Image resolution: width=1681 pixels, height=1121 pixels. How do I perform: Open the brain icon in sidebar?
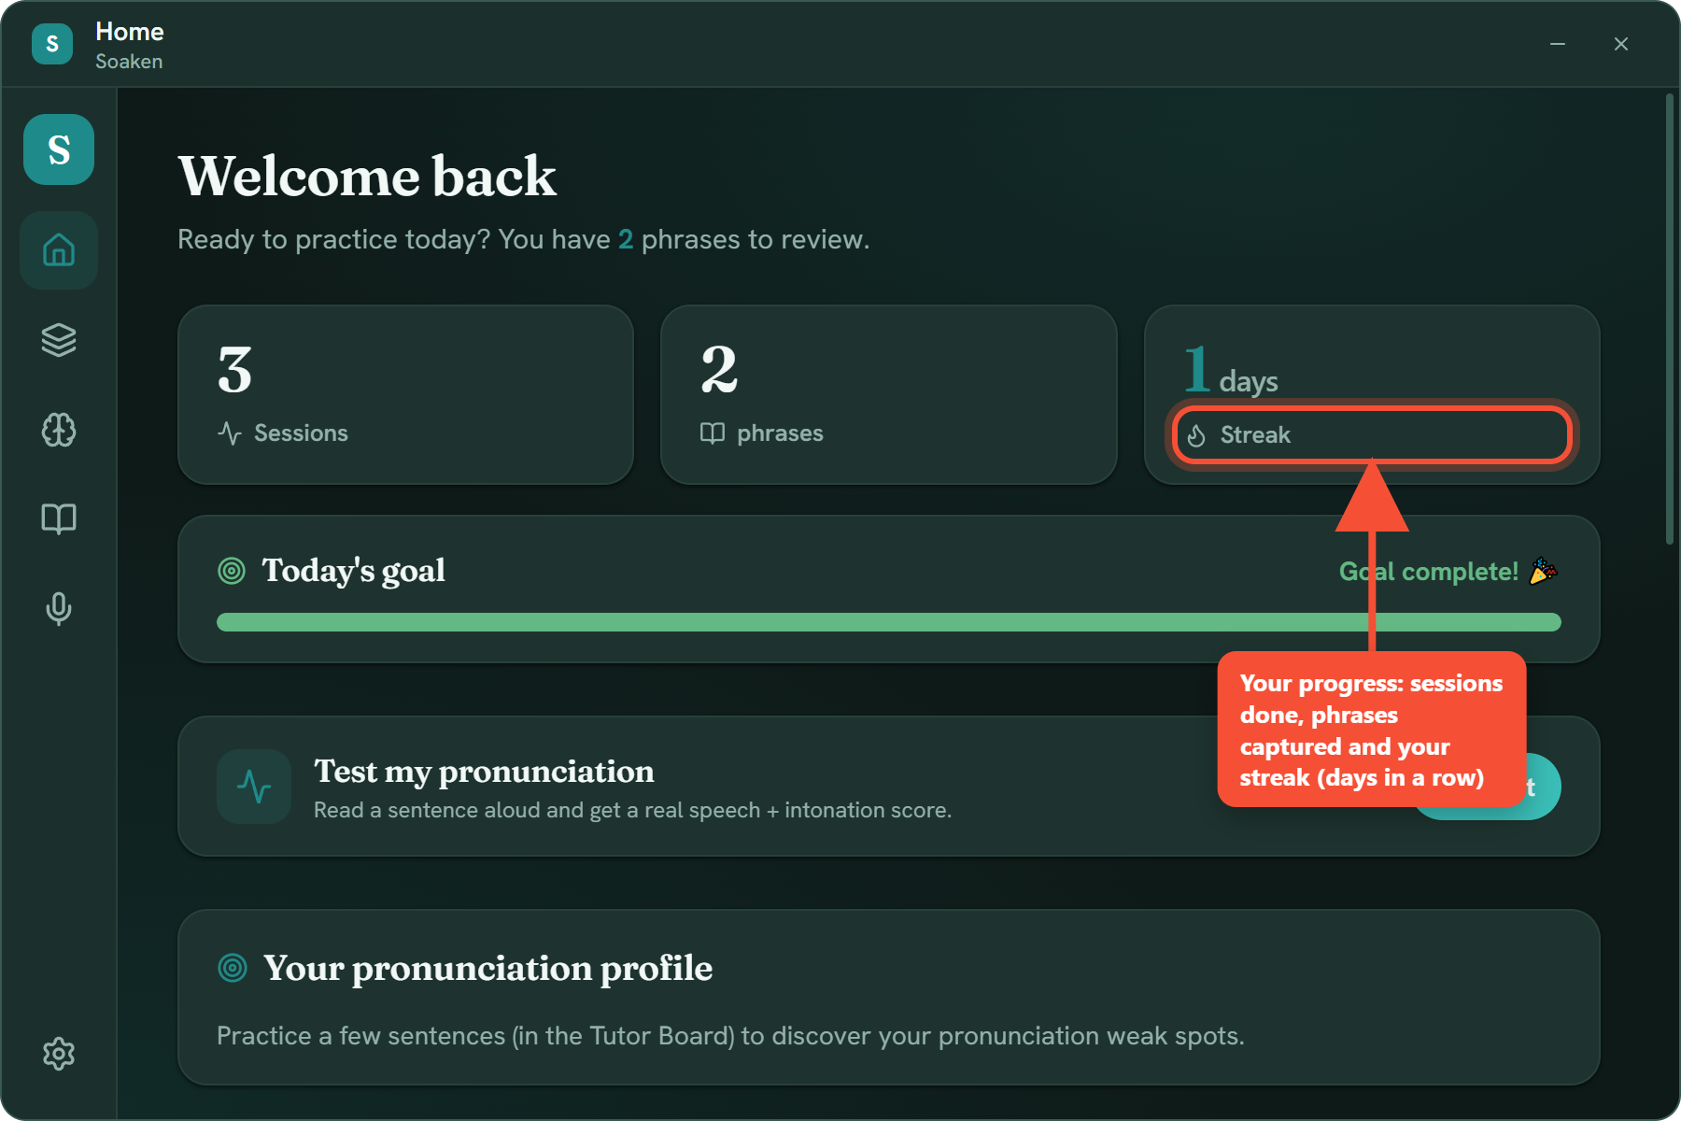pyautogui.click(x=59, y=430)
